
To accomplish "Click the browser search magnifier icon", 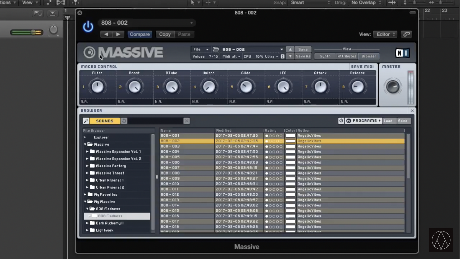I will coord(86,121).
